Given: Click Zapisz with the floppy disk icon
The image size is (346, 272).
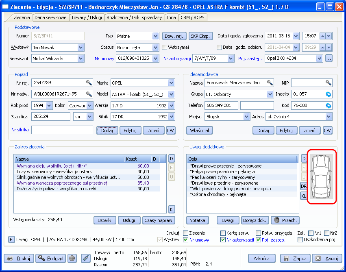Looking at the screenshot, I should pyautogui.click(x=295, y=258).
